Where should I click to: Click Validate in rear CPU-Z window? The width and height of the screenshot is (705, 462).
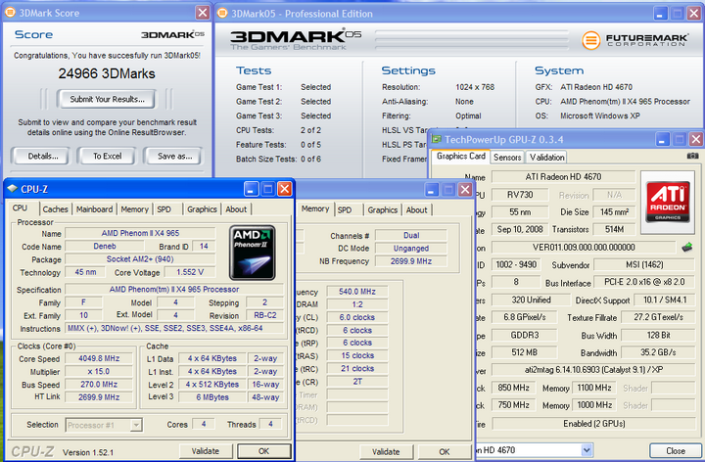coord(386,451)
